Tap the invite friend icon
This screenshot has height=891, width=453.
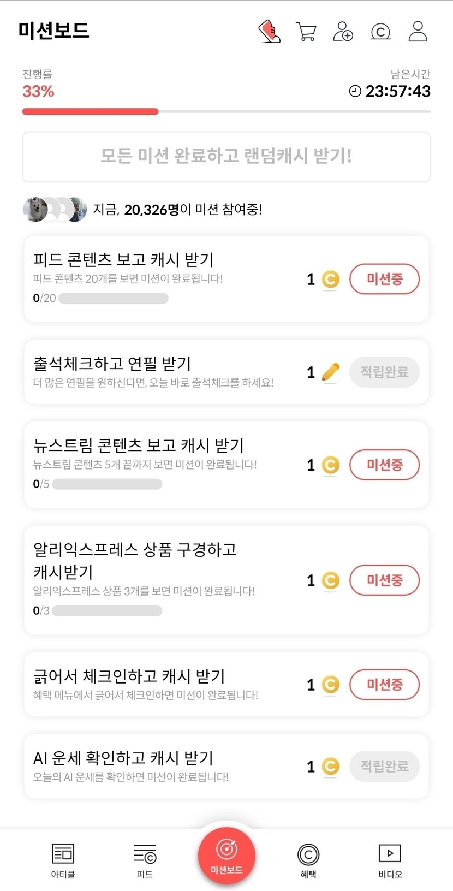pos(343,32)
